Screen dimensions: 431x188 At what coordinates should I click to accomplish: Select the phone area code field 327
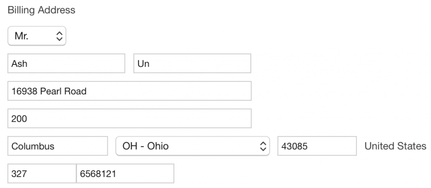(x=42, y=174)
